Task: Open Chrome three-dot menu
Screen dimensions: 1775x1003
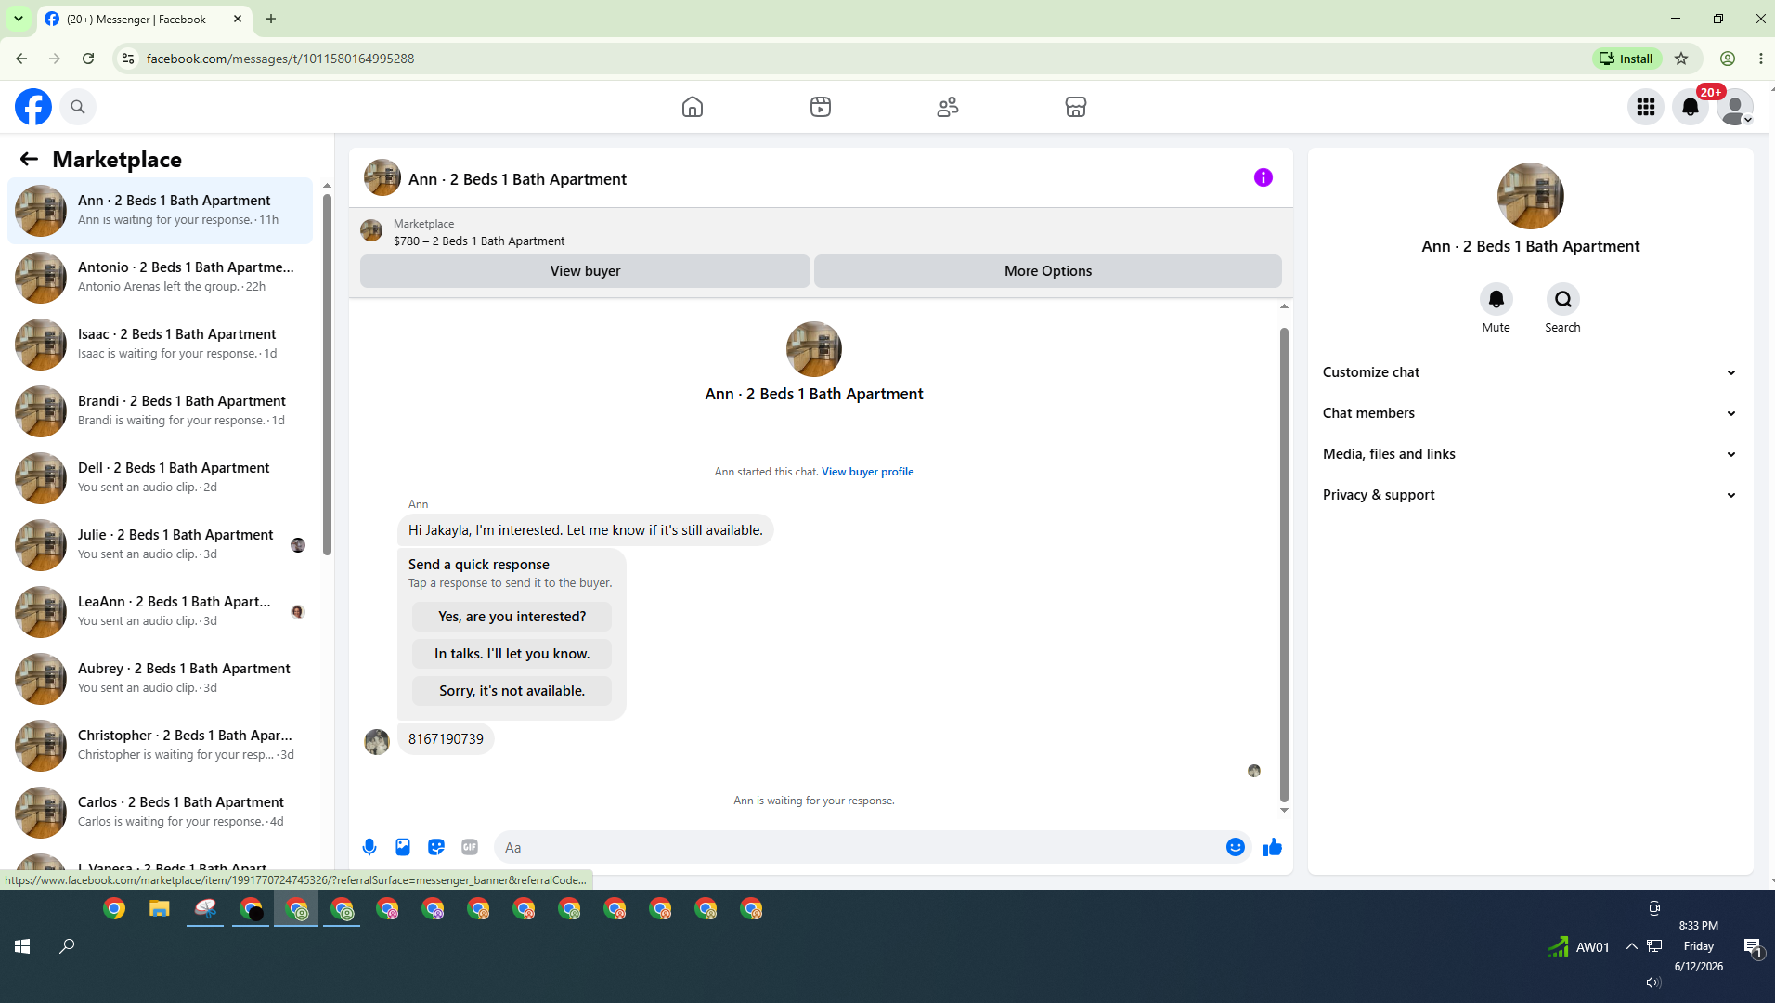Action: click(1761, 59)
